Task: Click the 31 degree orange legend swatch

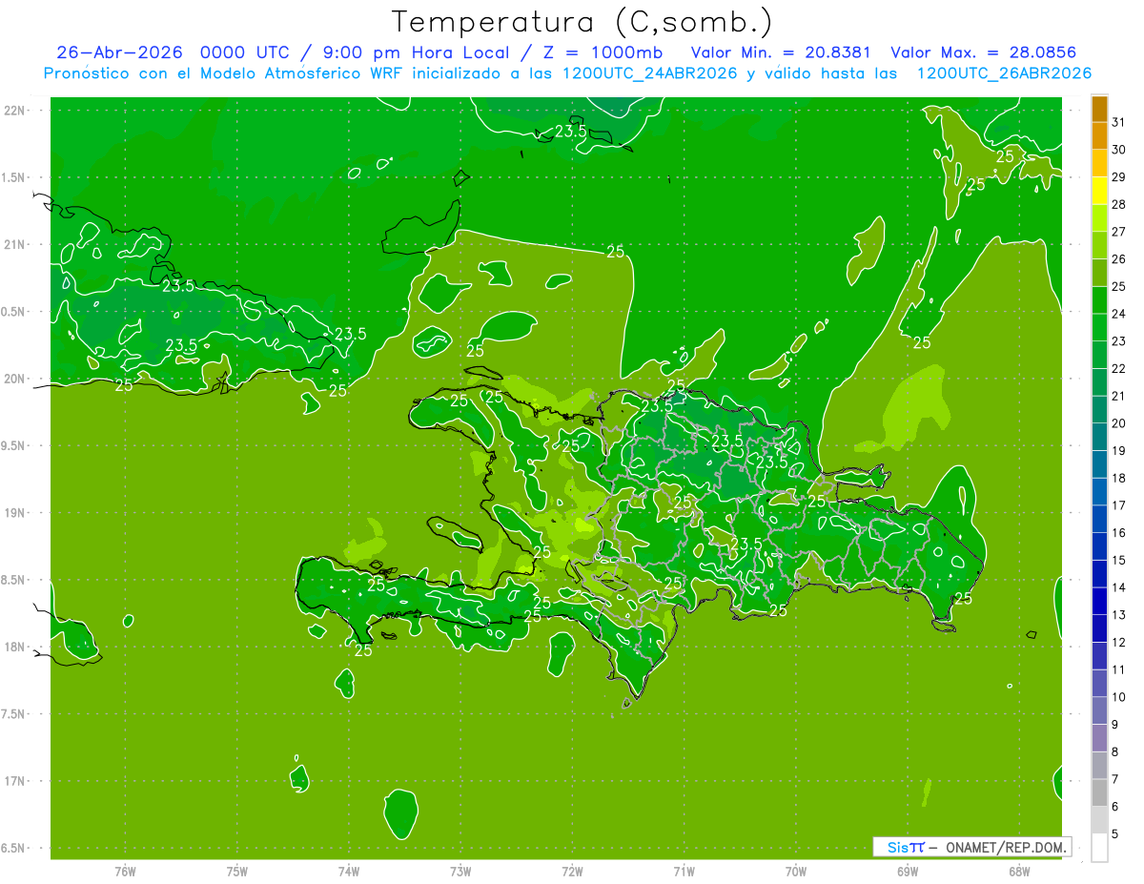Action: [x=1099, y=110]
